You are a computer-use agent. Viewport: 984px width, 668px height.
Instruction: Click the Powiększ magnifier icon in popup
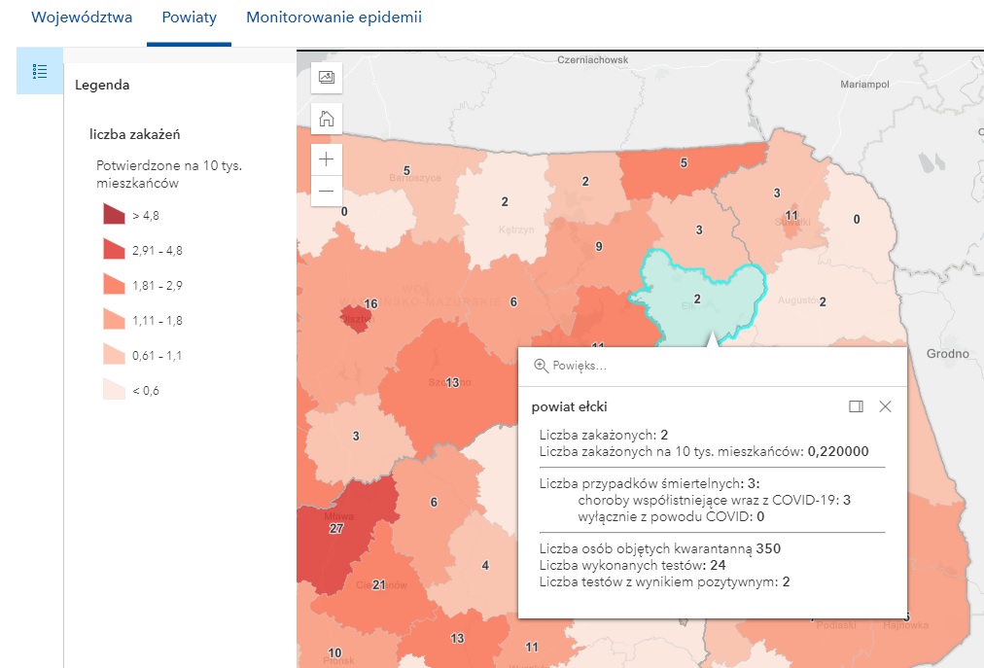pyautogui.click(x=541, y=366)
